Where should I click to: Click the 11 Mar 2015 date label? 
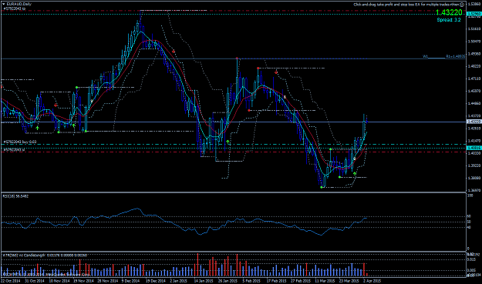(x=325, y=281)
